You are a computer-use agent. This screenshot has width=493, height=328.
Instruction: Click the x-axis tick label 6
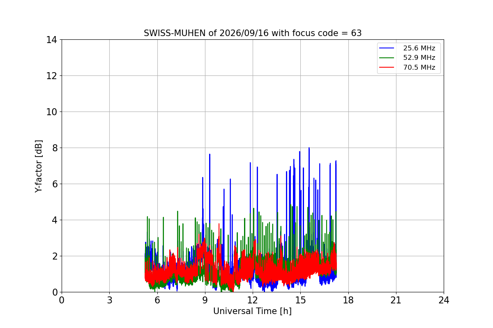(157, 300)
